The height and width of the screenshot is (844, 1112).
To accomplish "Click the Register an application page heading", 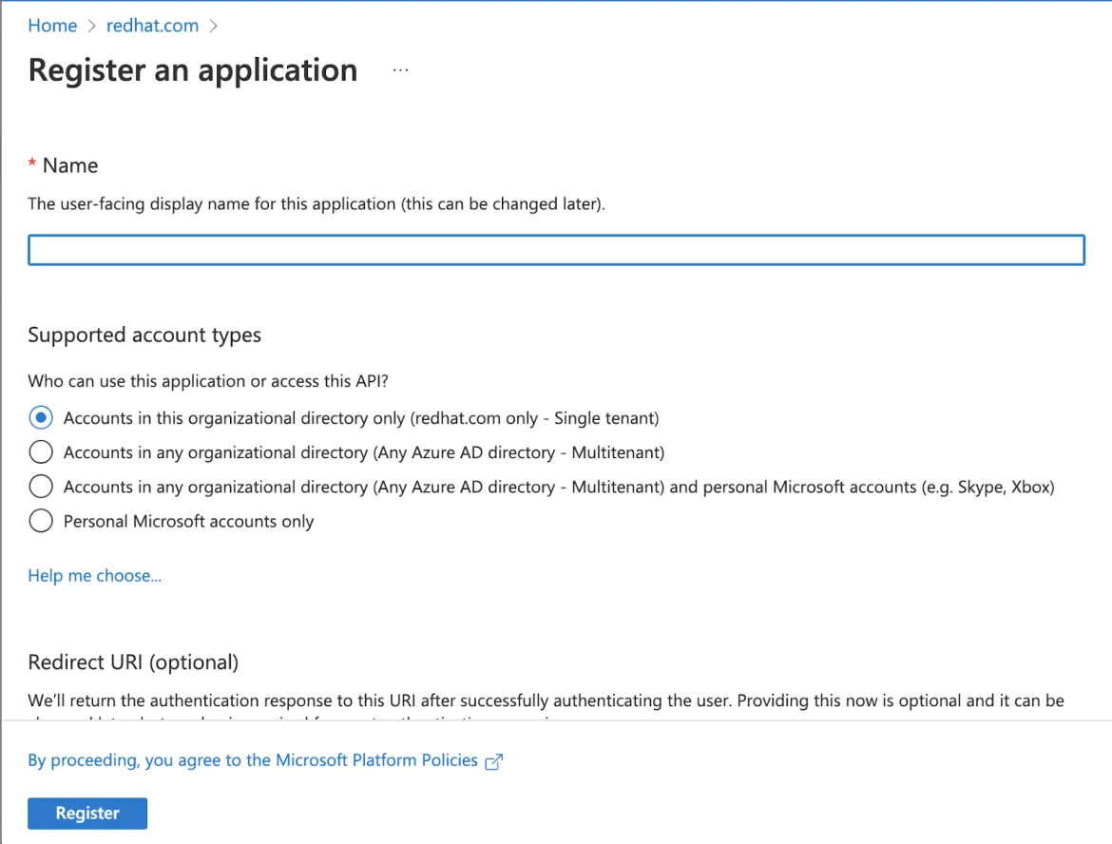I will [x=192, y=69].
